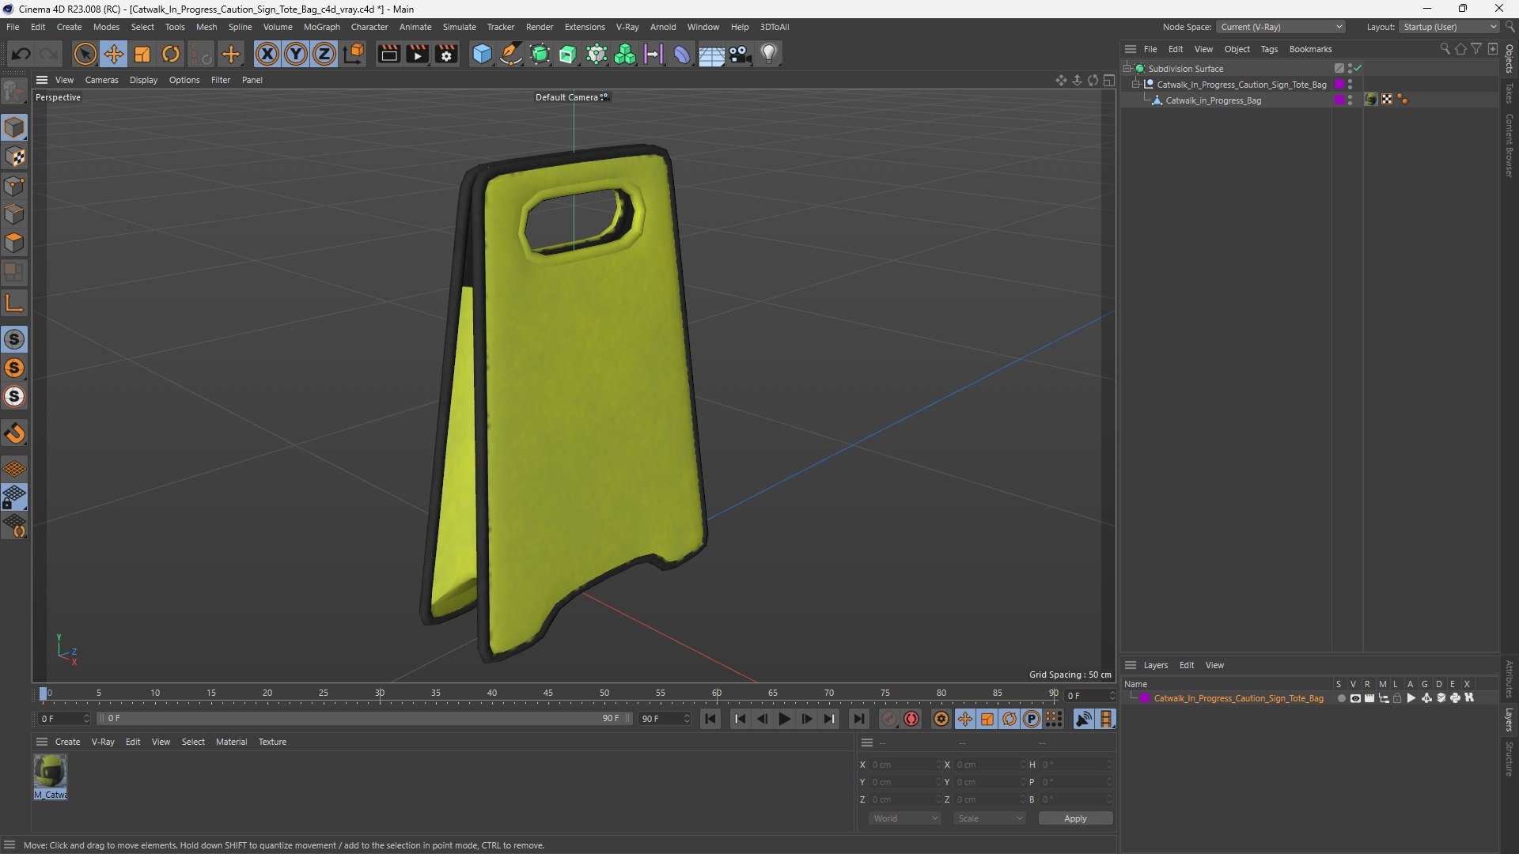Select the M_Catw material thumbnail
The height and width of the screenshot is (854, 1519).
(x=50, y=777)
